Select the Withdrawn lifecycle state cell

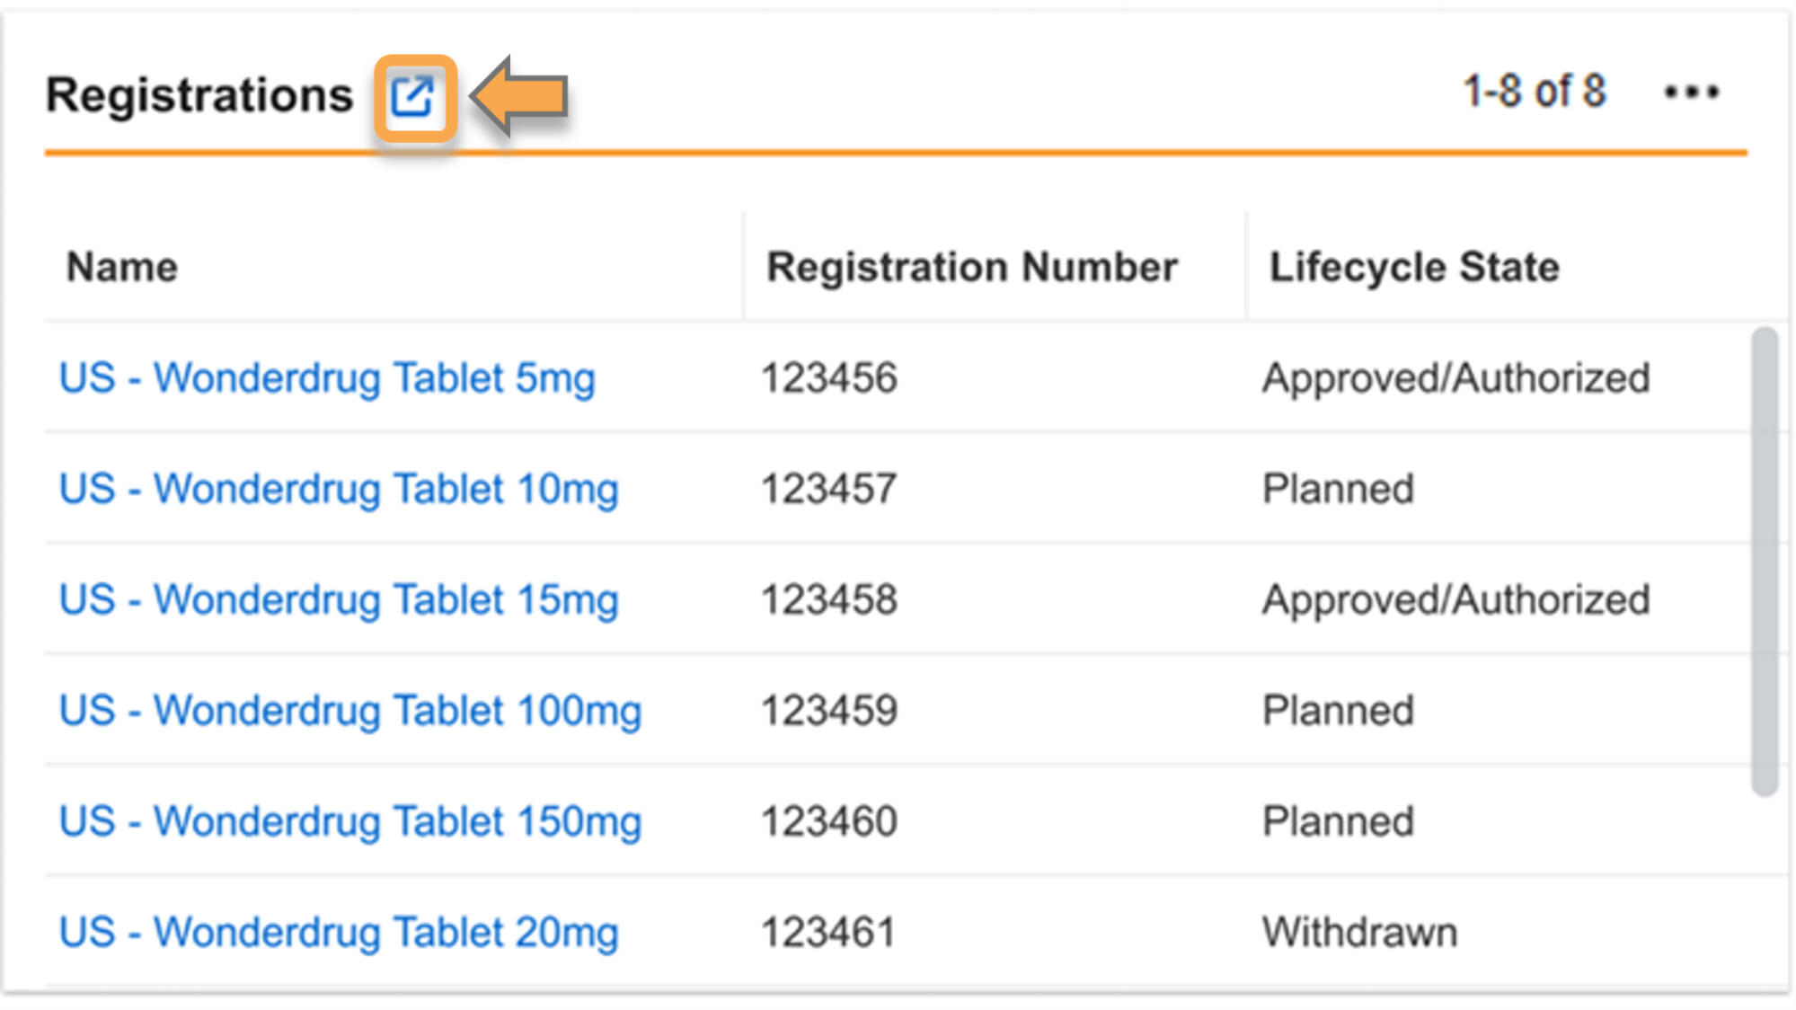(1359, 932)
